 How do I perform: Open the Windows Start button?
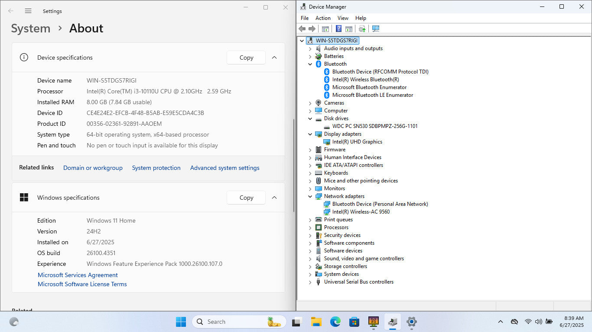point(181,322)
